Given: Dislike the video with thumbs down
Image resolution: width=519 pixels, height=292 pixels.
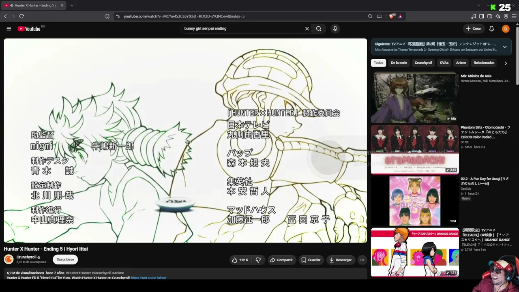Looking at the screenshot, I should pyautogui.click(x=258, y=260).
